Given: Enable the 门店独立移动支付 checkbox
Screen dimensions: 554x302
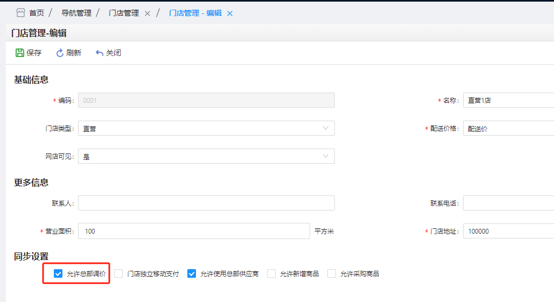Looking at the screenshot, I should tap(118, 274).
